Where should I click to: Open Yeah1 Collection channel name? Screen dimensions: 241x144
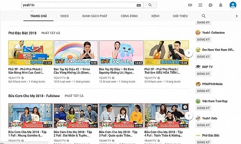[x=213, y=32]
